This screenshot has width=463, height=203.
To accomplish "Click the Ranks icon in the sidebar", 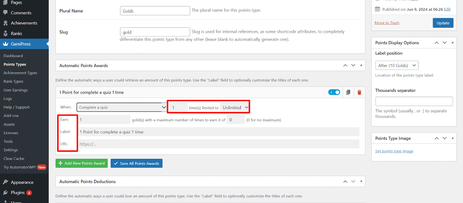I will 5,33.
